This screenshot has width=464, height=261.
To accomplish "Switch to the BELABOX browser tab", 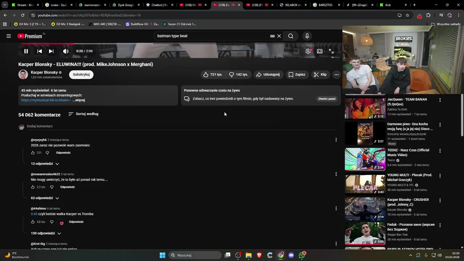I will click(293, 5).
